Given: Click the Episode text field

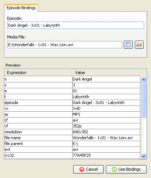Looking at the screenshot, I should pos(75,25).
